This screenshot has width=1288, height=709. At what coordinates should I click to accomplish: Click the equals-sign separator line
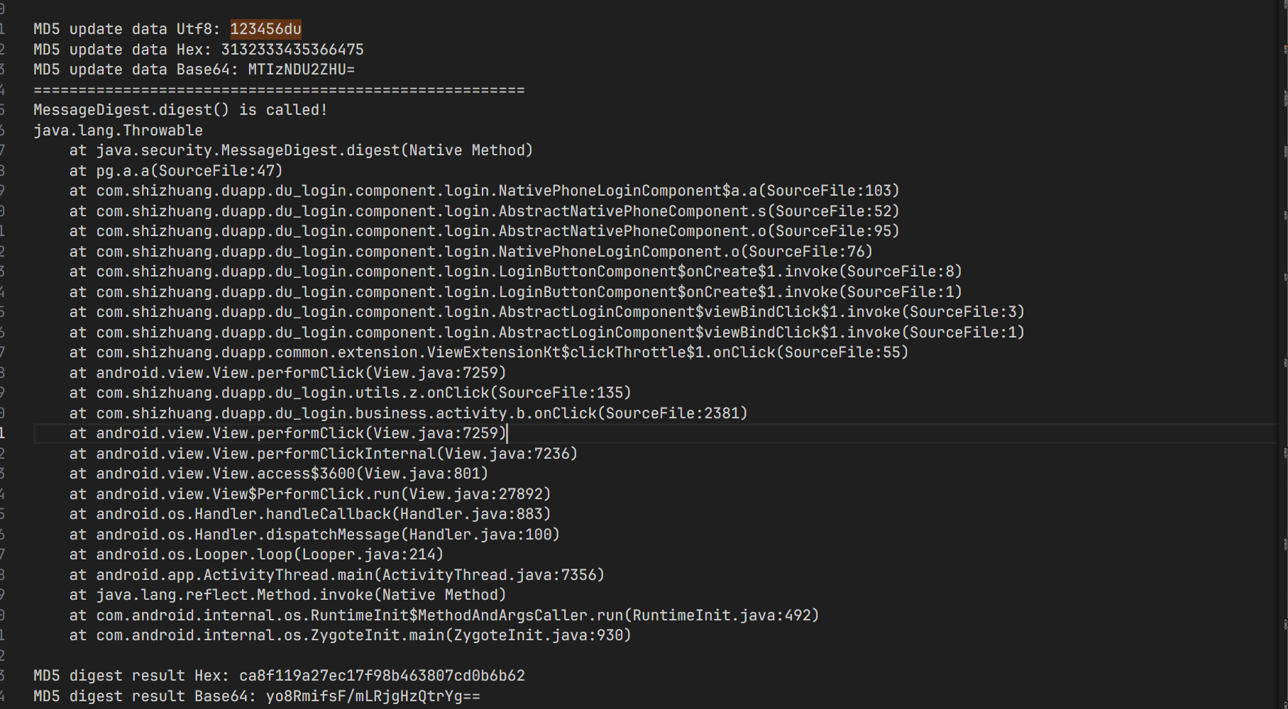[279, 90]
